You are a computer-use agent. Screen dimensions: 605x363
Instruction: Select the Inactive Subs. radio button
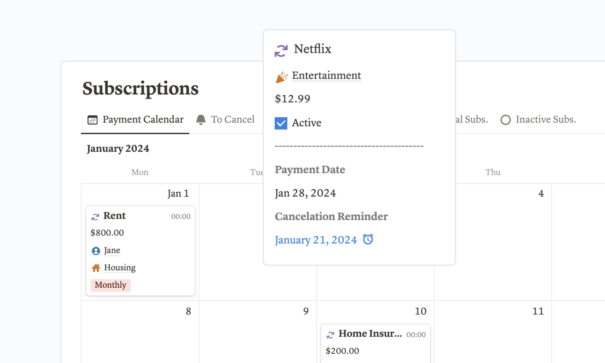point(506,120)
